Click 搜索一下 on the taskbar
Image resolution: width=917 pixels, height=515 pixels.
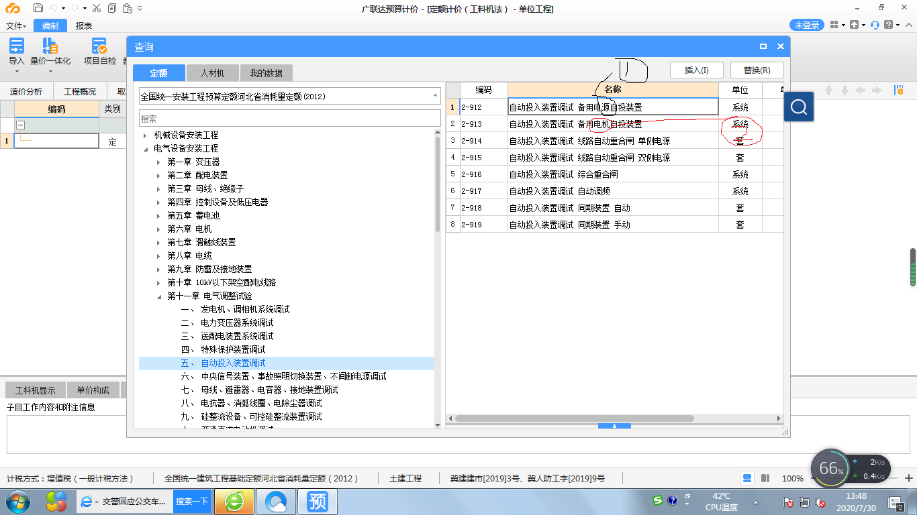coord(192,501)
